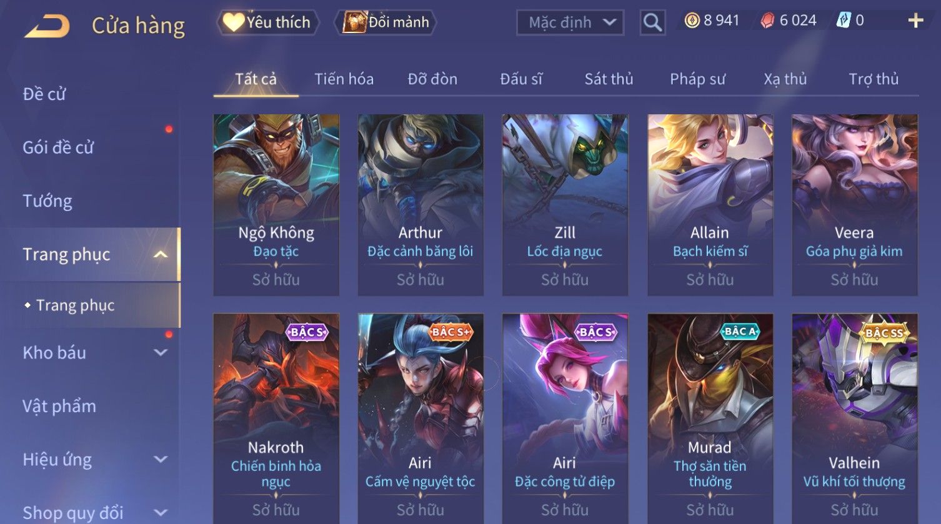Select the Sát thủ tab
The image size is (941, 524).
(609, 79)
